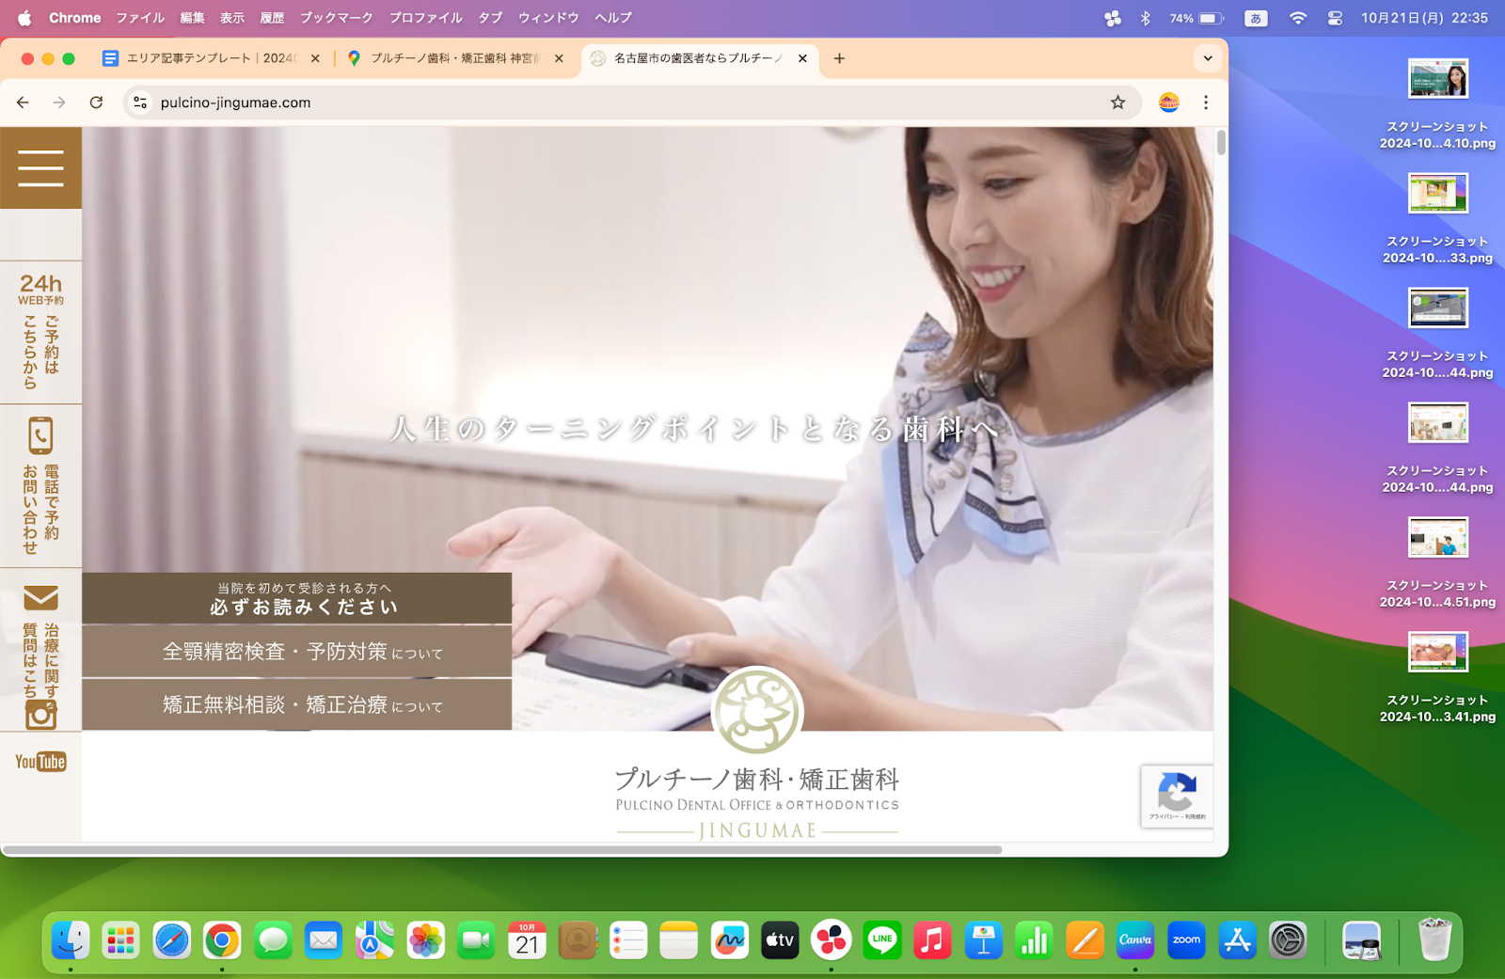Click the Wi-Fi status icon
Image resolution: width=1505 pixels, height=979 pixels.
tap(1298, 18)
